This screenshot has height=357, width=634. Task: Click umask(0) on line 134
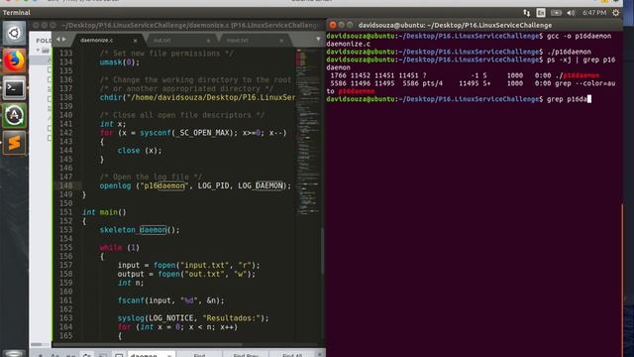click(x=119, y=62)
